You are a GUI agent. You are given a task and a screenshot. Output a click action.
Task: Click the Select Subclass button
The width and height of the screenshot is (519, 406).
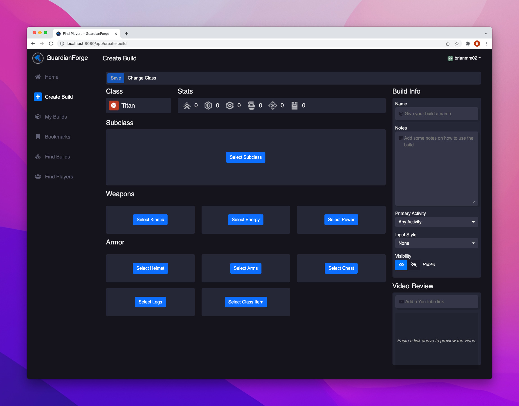tap(246, 157)
